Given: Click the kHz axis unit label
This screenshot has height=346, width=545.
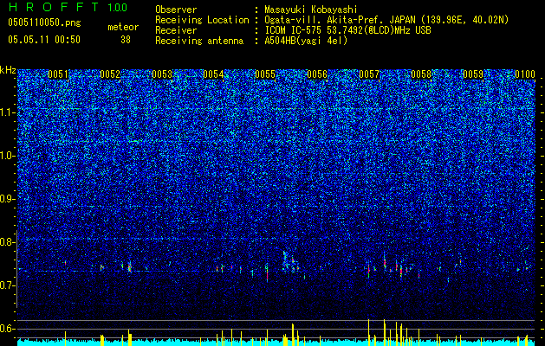Looking at the screenshot, I should pos(8,70).
